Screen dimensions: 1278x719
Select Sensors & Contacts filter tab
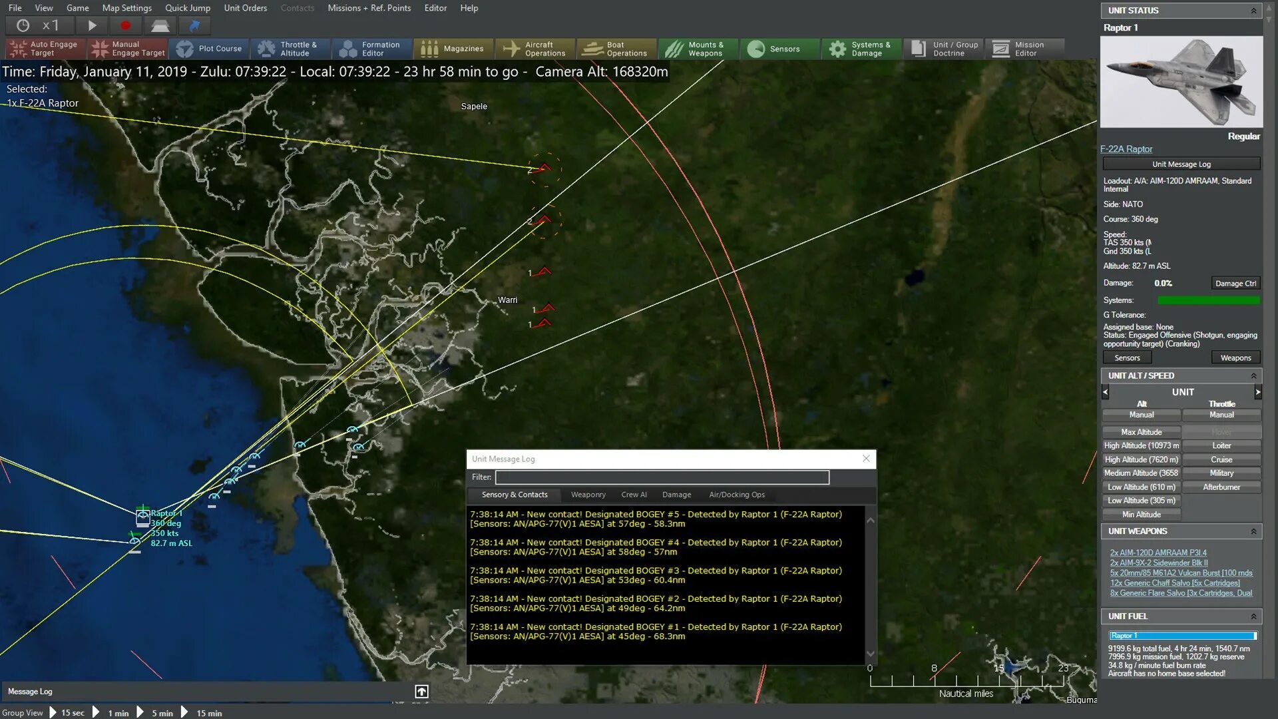coord(515,493)
